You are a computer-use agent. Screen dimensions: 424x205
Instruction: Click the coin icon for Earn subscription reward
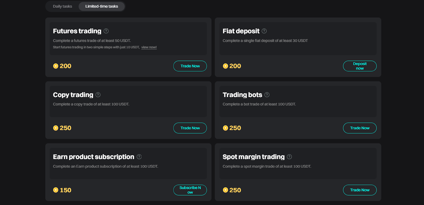[x=56, y=190]
